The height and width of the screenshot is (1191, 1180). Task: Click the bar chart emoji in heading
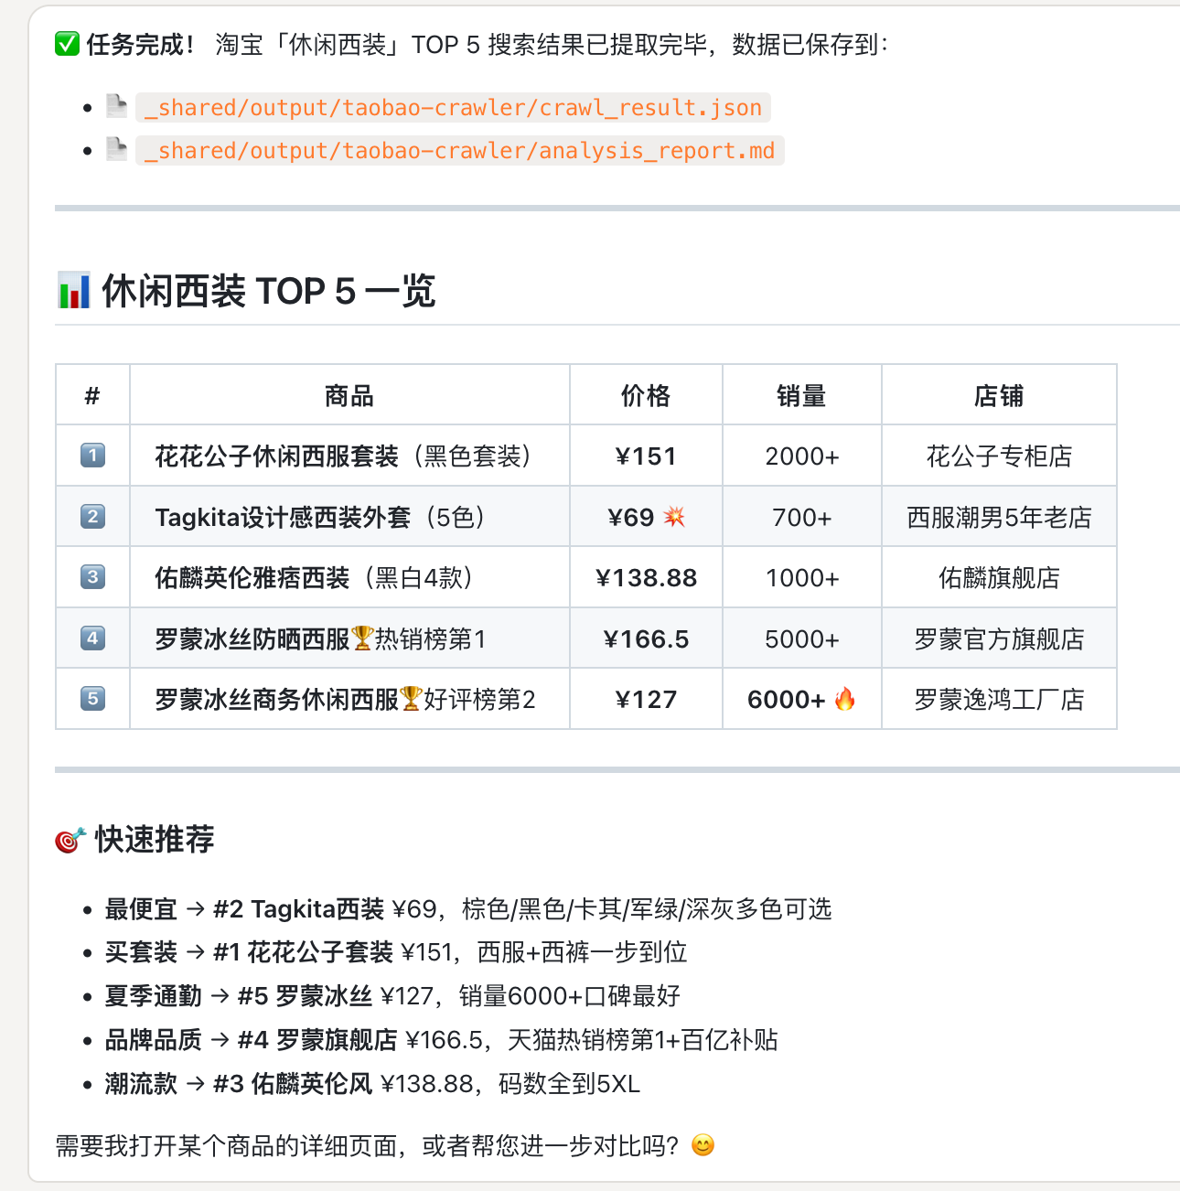[73, 291]
